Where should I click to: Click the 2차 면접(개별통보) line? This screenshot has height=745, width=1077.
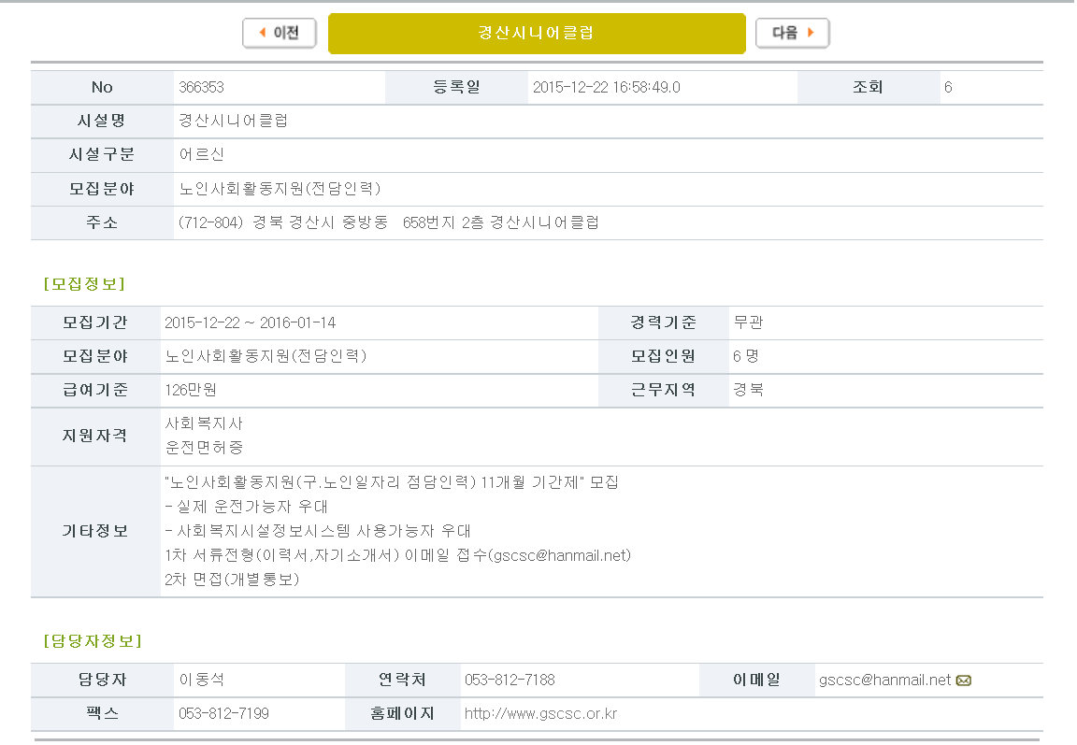pos(231,580)
